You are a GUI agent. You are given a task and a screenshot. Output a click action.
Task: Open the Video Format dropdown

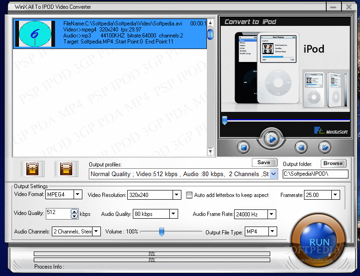coord(78,195)
